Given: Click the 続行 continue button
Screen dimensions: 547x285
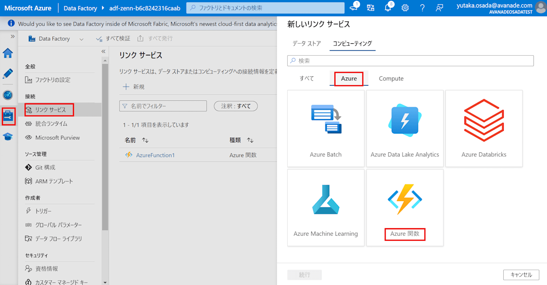Looking at the screenshot, I should tap(304, 275).
